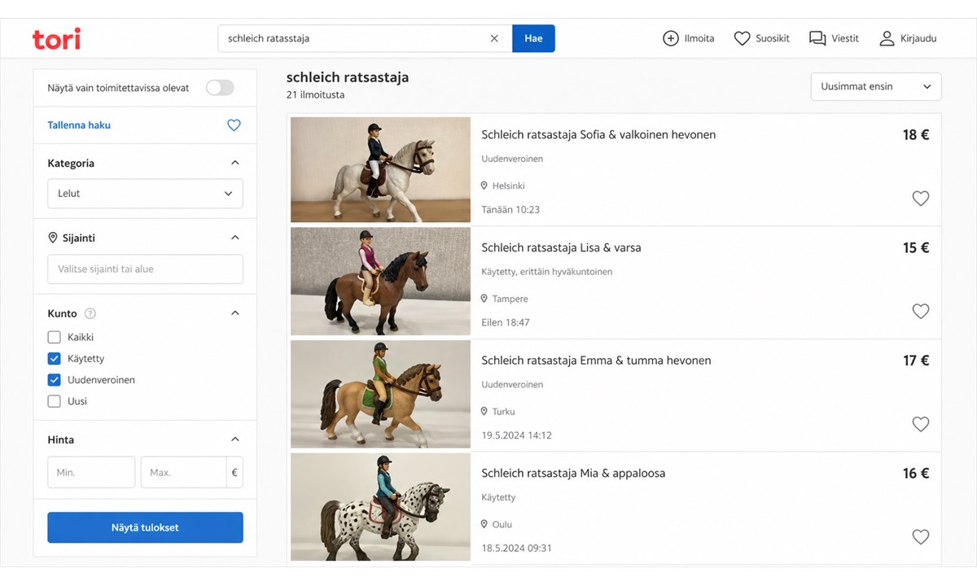Click the Näytä tulokset button
The height and width of the screenshot is (586, 977).
(145, 527)
